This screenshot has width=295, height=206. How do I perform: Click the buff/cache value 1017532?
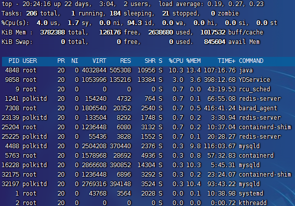213,32
